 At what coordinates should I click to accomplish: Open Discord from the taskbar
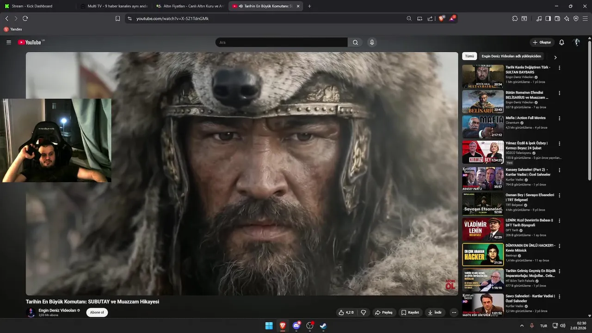point(296,326)
